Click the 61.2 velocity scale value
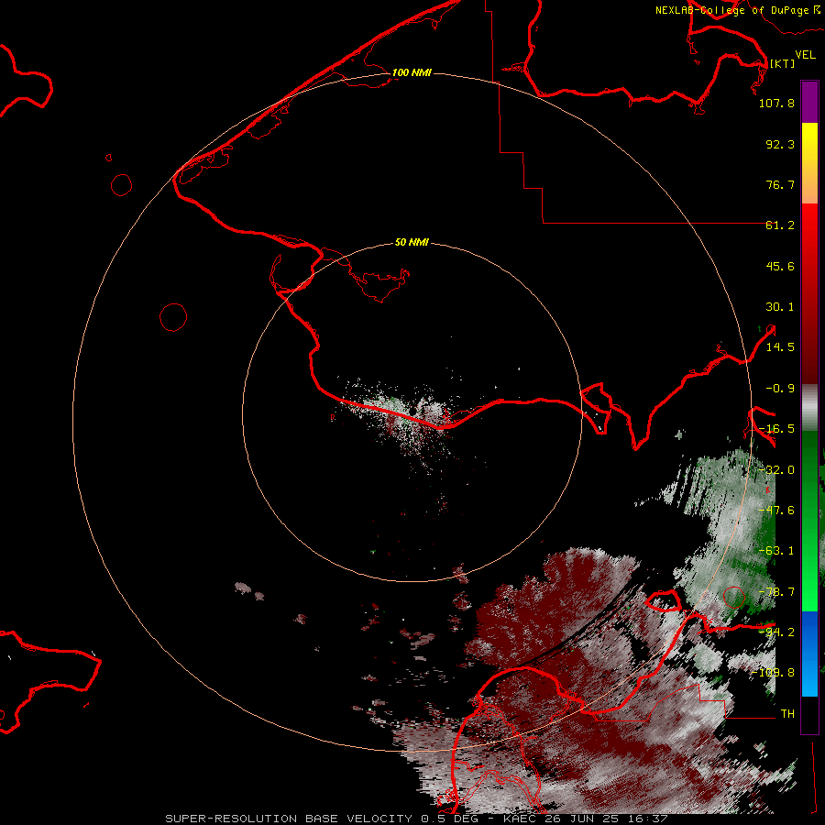Viewport: 825px width, 825px height. [x=780, y=225]
